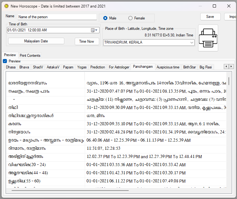
Task: Click the Name input field
Action: pyautogui.click(x=57, y=17)
